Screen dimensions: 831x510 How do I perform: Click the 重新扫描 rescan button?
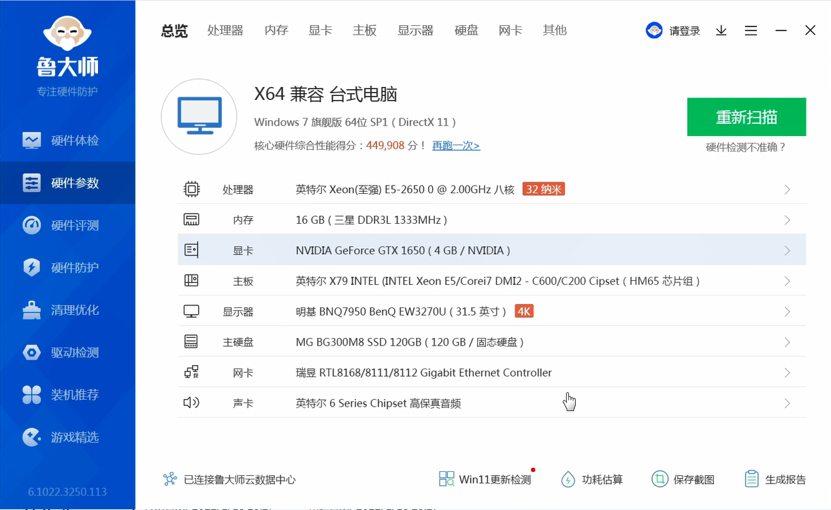[x=746, y=117]
